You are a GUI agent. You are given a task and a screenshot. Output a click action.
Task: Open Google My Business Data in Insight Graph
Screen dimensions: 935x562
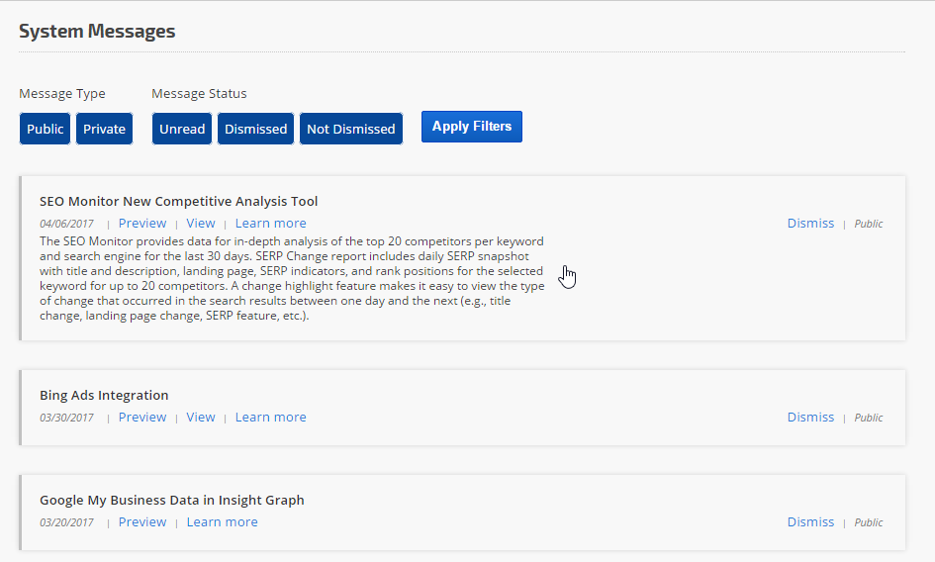(171, 500)
